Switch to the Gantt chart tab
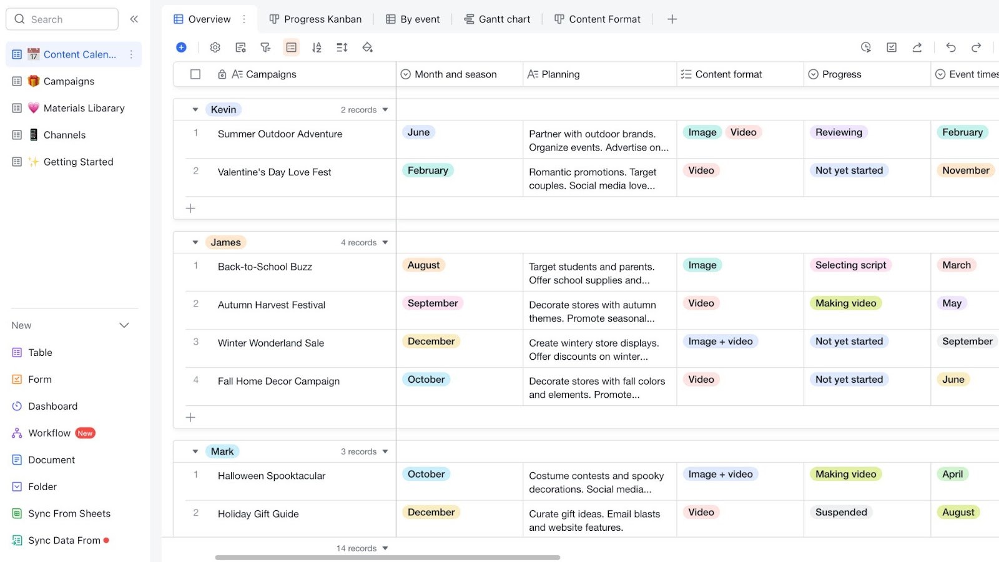999x562 pixels. tap(497, 19)
